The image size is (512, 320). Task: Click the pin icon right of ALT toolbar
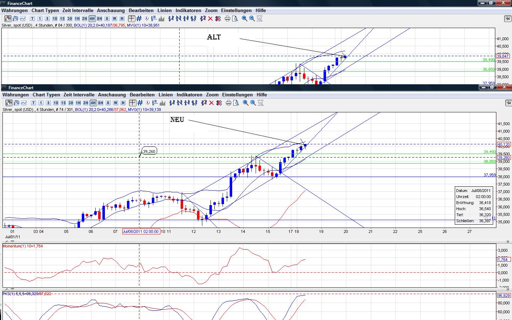507,18
